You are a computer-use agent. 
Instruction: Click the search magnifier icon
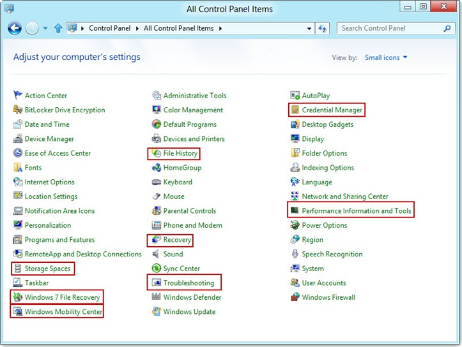pyautogui.click(x=447, y=28)
